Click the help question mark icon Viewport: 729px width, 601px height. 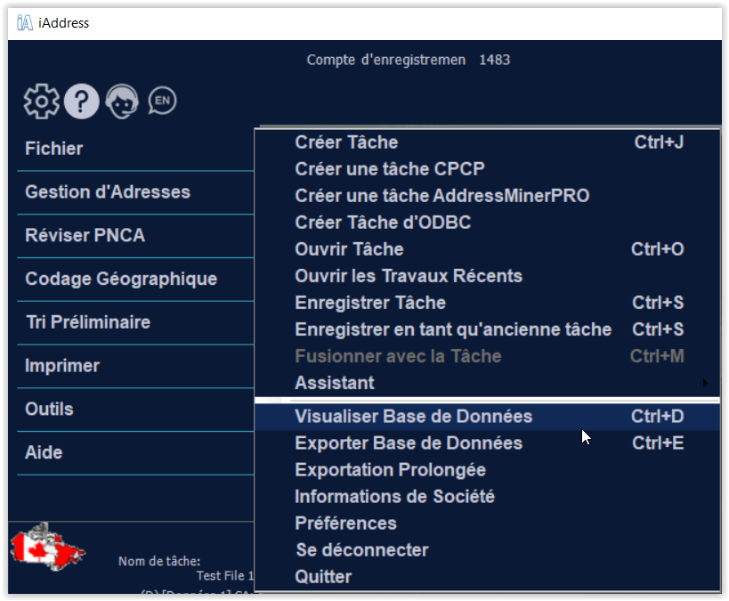point(82,102)
